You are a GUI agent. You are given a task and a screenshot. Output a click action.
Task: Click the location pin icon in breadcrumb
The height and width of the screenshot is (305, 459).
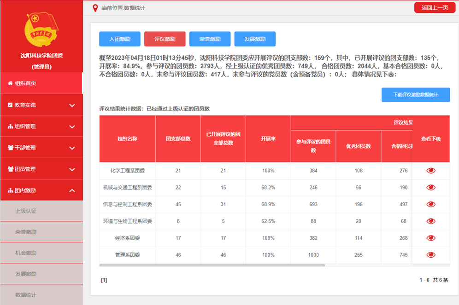click(x=95, y=8)
